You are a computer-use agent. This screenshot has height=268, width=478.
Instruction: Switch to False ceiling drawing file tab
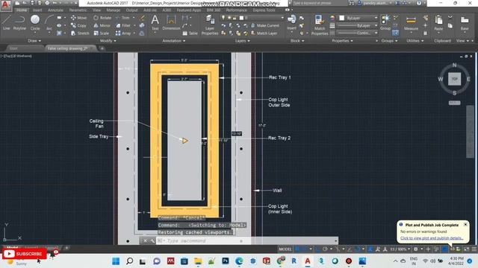pos(71,48)
